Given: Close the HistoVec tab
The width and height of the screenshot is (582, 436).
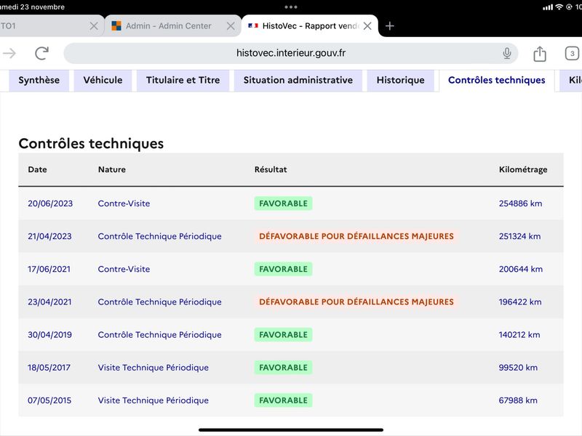Looking at the screenshot, I should coord(367,26).
